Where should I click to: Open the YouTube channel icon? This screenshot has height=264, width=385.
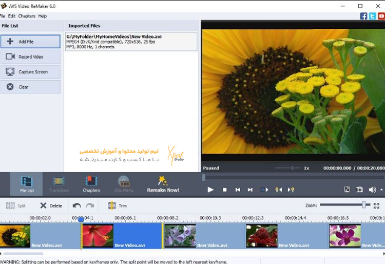point(381,16)
